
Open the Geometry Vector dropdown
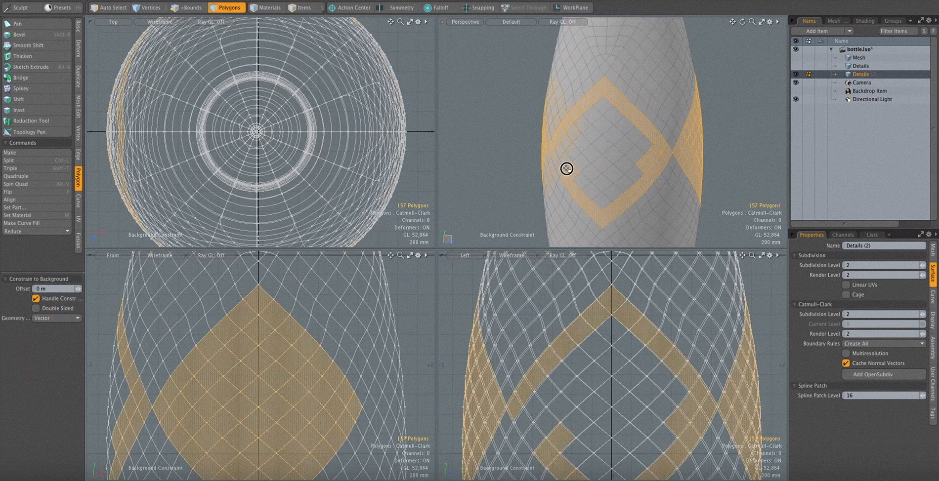[57, 318]
